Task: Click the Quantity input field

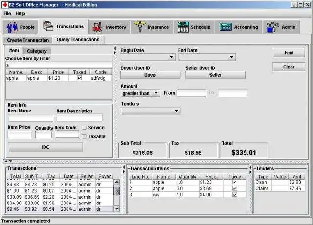Action: [x=44, y=135]
